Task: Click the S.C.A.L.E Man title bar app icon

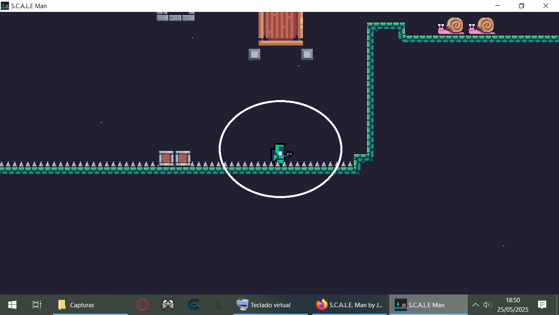Action: pyautogui.click(x=5, y=6)
